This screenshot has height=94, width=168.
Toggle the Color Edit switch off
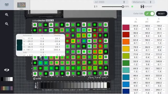click(x=149, y=14)
